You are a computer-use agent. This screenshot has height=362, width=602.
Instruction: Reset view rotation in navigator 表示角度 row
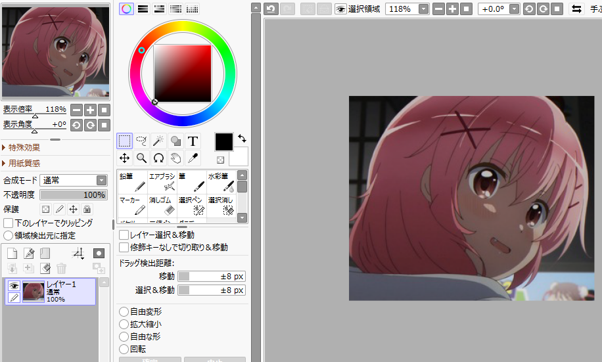tap(104, 125)
